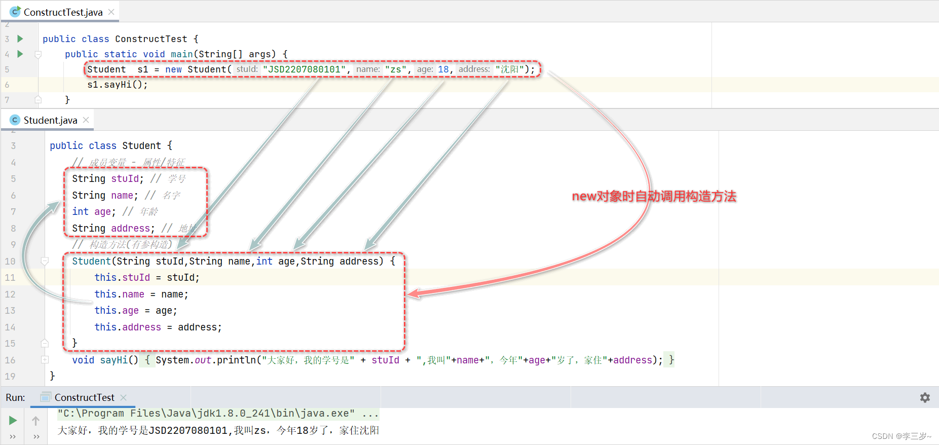Screen dimensions: 939x445
Task: Click the ConstructTest run configuration icon
Action: 46,397
